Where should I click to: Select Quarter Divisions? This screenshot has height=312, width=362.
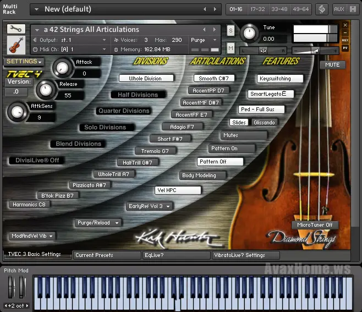[124, 111]
